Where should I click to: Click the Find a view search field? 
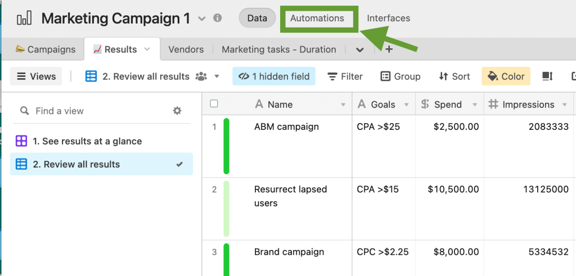[x=96, y=111]
